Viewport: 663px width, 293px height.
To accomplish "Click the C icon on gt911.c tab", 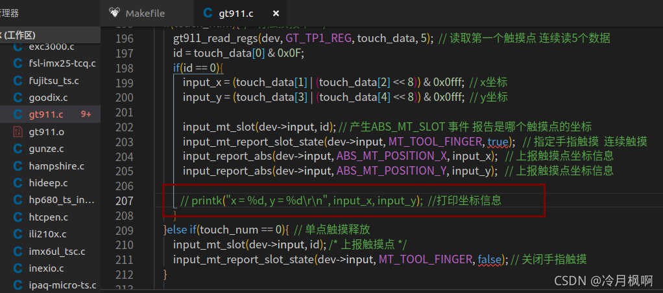I will click(x=208, y=13).
